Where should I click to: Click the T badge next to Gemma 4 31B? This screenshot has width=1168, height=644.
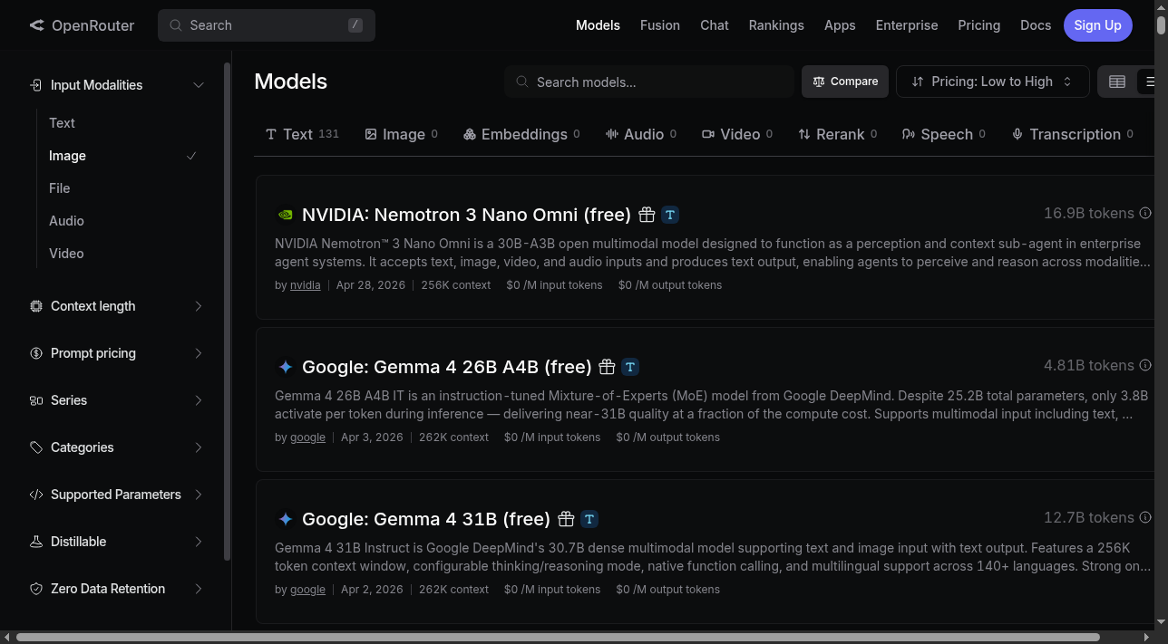click(589, 519)
